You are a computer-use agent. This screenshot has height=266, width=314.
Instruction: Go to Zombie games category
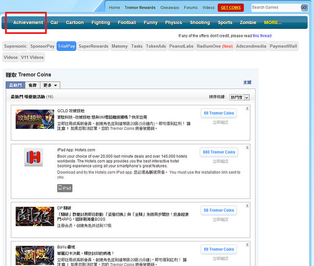tap(248, 23)
